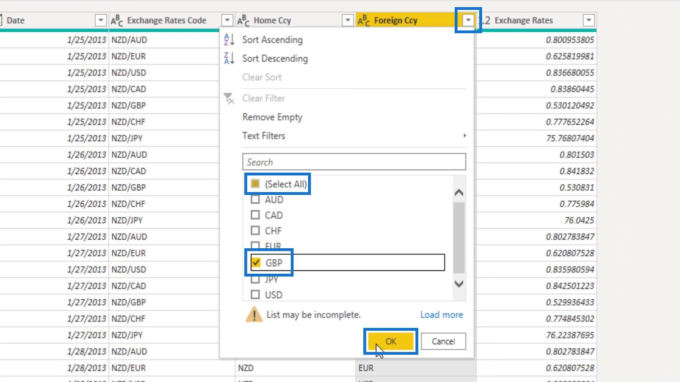The width and height of the screenshot is (680, 382).
Task: Focus the Search box in the filter menu
Action: 354,162
